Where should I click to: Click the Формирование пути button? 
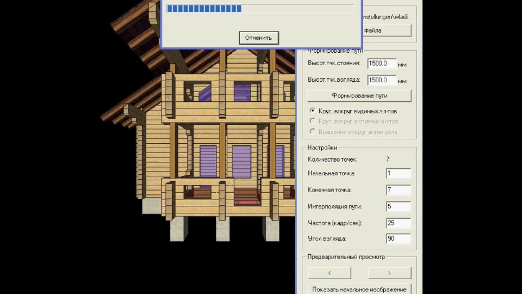point(359,96)
